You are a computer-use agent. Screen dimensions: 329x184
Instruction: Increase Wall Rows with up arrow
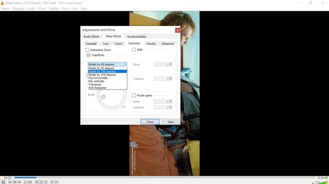171,63
